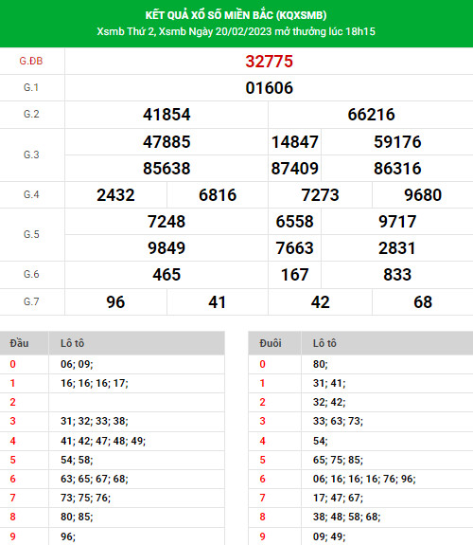Select the G.1 prize number 01606
This screenshot has height=545, width=473.
pos(269,88)
